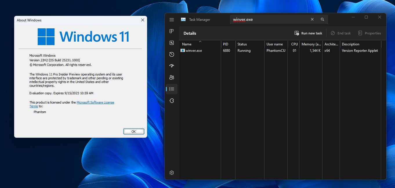Click the winver.exe search input field

[x=270, y=19]
